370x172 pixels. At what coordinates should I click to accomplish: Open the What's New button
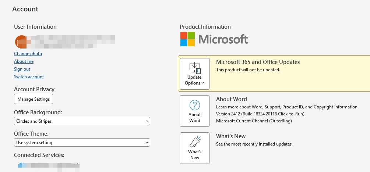click(195, 148)
